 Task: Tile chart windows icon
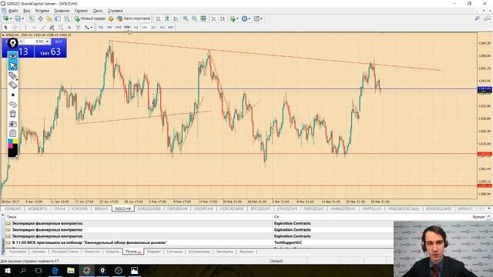point(203,18)
